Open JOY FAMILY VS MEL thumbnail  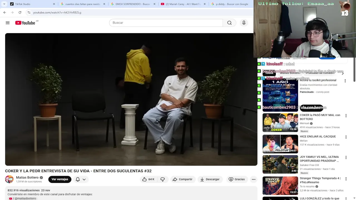(280, 164)
